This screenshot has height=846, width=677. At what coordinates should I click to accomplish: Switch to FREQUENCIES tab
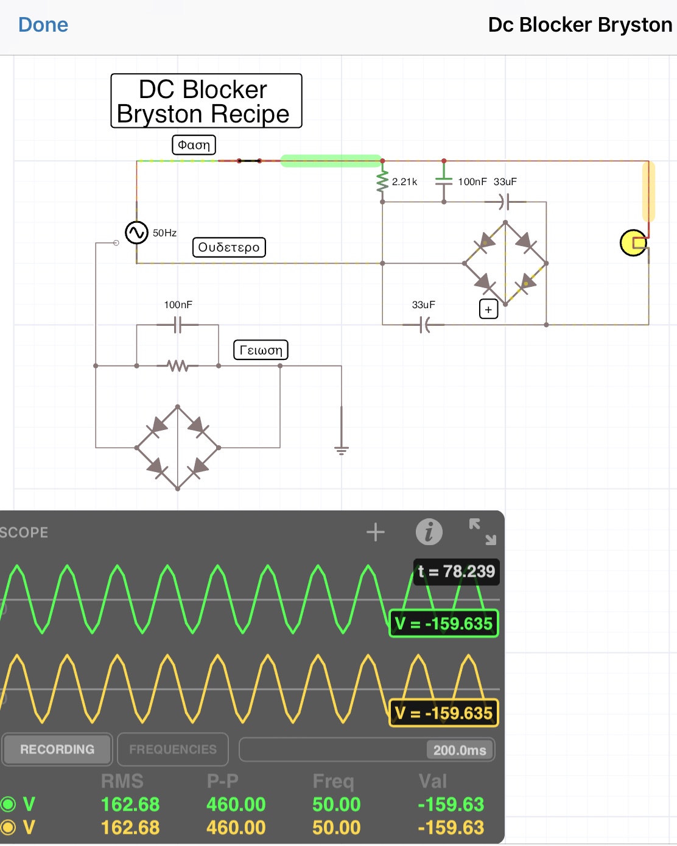pos(173,749)
